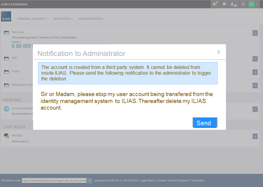The image size is (263, 187).
Task: Expand actions dropdown for Test Area
Action: 255,33
